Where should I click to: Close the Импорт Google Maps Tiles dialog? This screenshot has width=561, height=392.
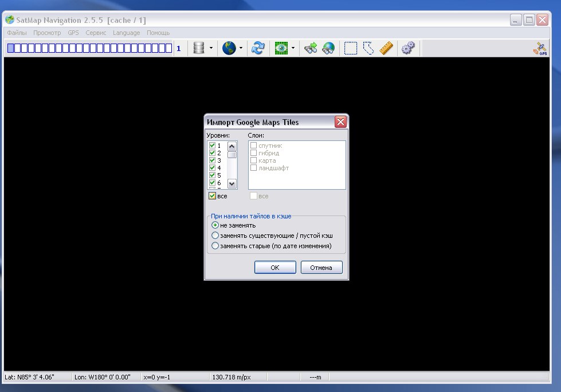point(340,122)
